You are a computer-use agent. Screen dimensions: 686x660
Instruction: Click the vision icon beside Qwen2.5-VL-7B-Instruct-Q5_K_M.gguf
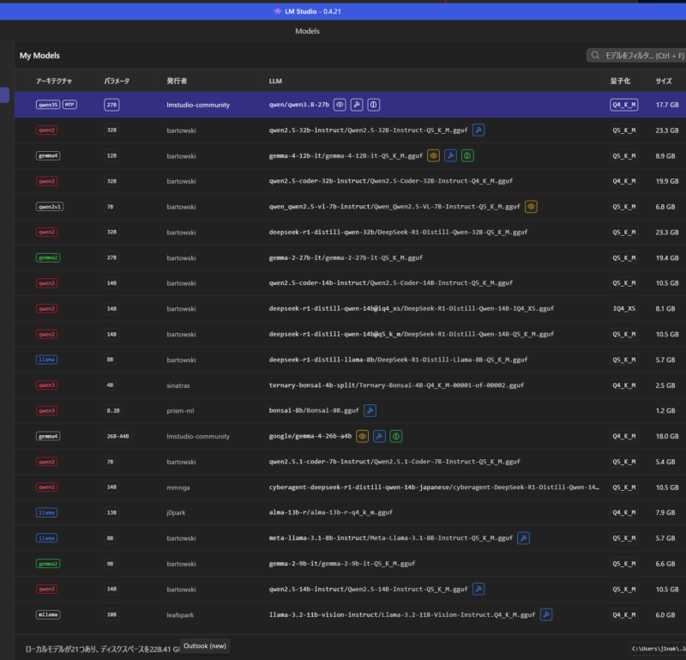(531, 206)
